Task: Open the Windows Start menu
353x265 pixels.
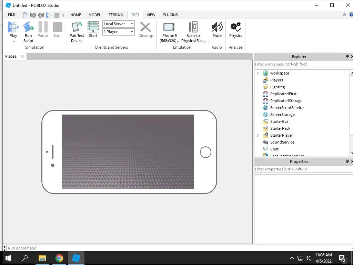Action: click(x=8, y=258)
